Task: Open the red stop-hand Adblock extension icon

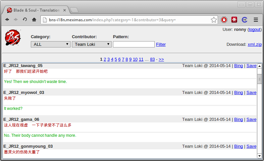Action: [x=224, y=20]
